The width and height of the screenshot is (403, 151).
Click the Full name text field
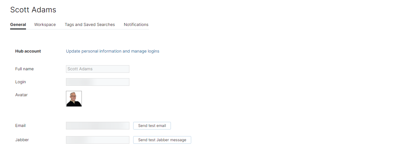pos(98,69)
